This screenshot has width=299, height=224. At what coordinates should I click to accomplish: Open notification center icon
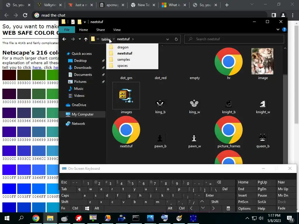point(290,218)
